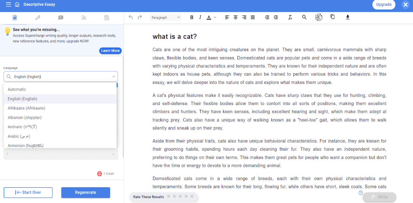Open find search magnifier in toolbar
Screen dimensions: 413x203
pyautogui.click(x=304, y=17)
